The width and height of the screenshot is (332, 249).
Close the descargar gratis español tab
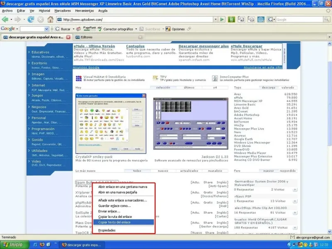(x=68, y=37)
